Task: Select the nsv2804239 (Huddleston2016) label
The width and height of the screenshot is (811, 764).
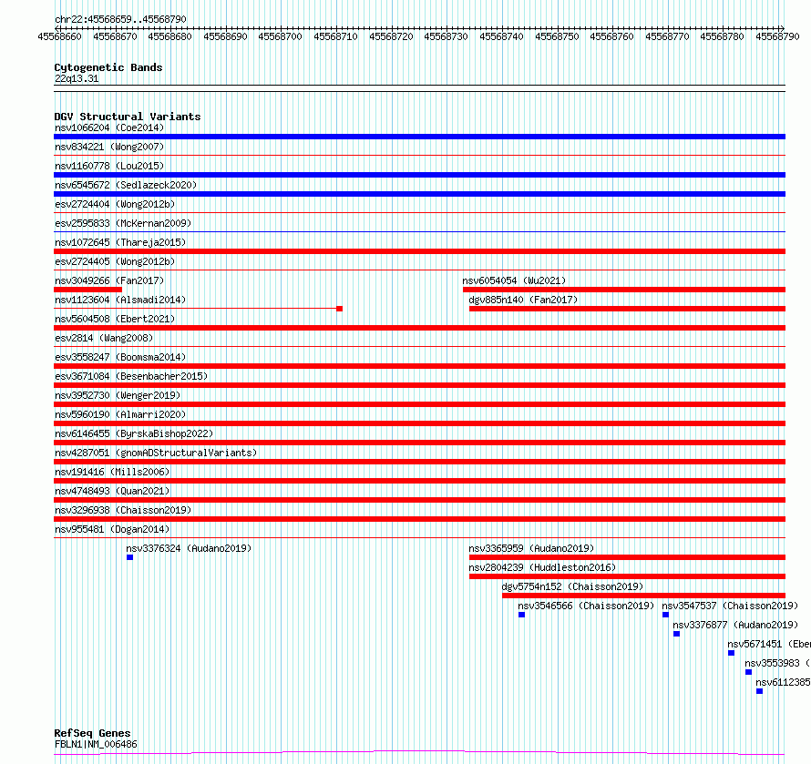Action: (542, 567)
